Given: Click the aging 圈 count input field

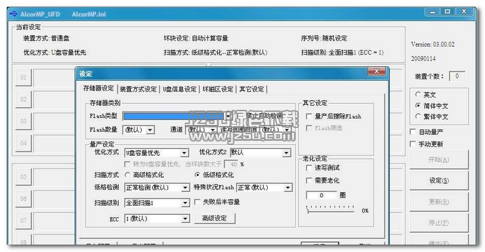Looking at the screenshot, I should (321, 195).
